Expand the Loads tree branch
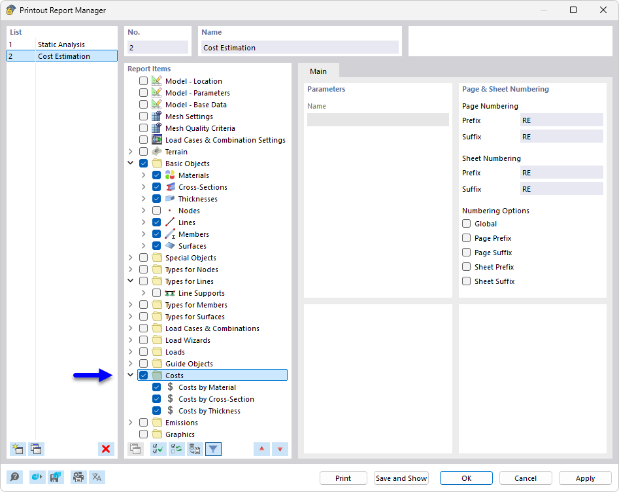This screenshot has width=619, height=492. point(130,351)
